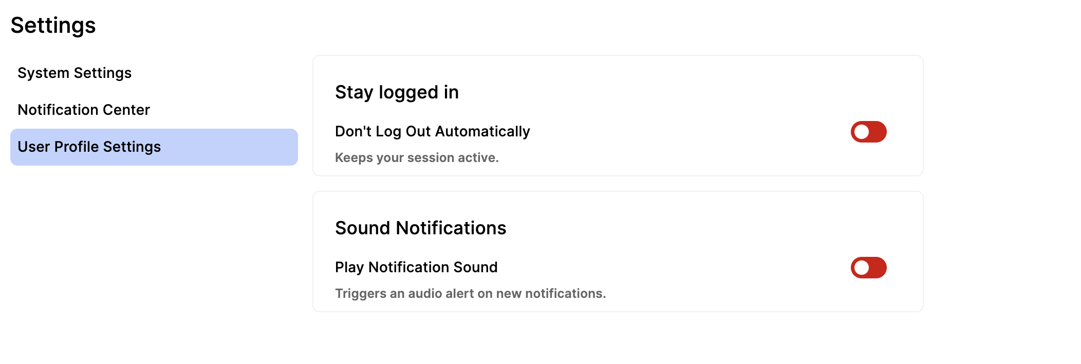The height and width of the screenshot is (364, 1081).
Task: Click the word 'Sound' in the card title
Action: click(x=363, y=228)
